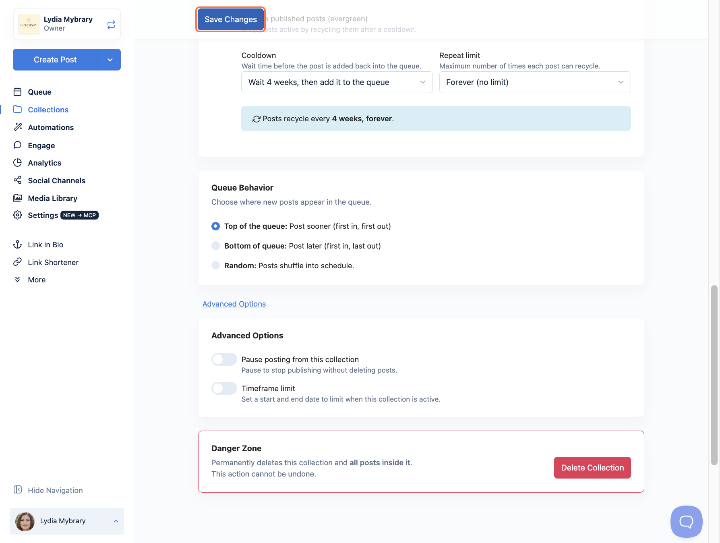Expand the Repeat limit dropdown

pos(535,82)
